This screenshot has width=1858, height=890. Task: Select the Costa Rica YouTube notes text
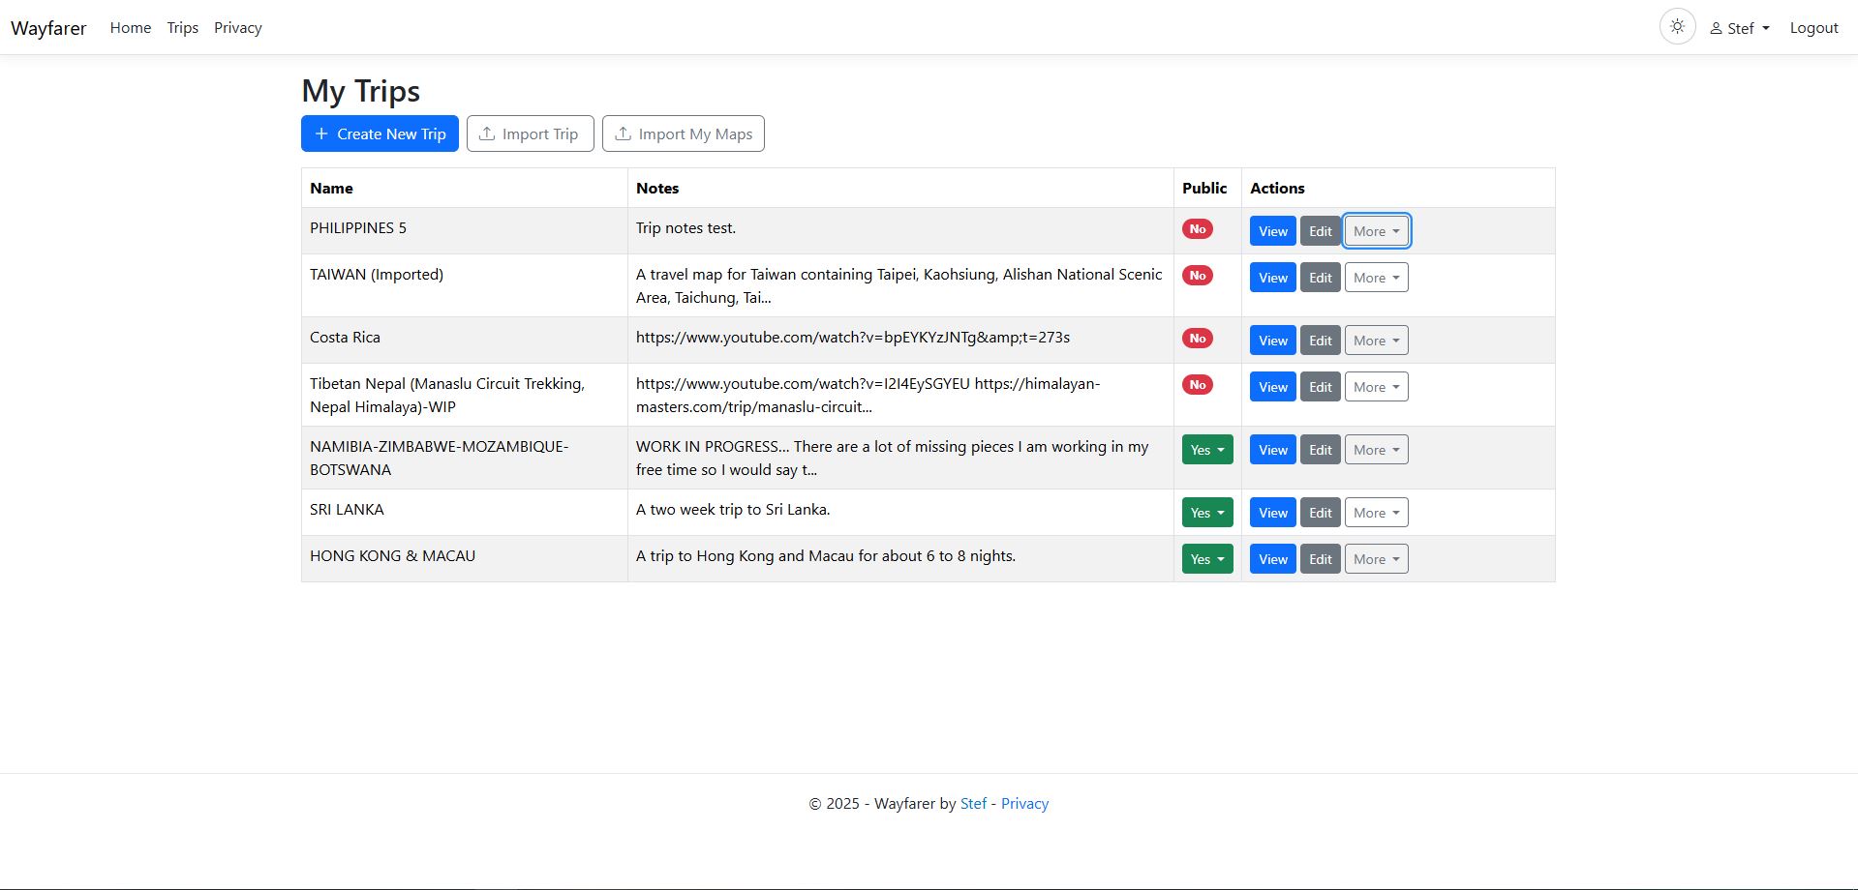(x=853, y=338)
